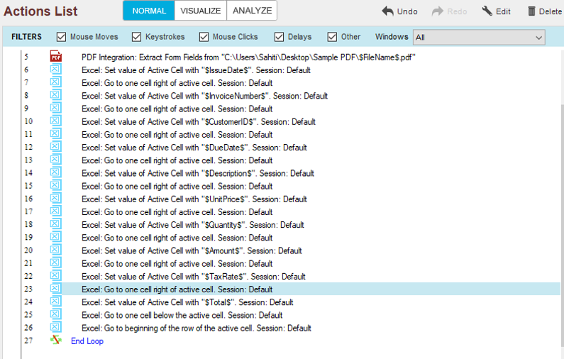Uncheck the Mouse Clicks filter

pos(204,37)
